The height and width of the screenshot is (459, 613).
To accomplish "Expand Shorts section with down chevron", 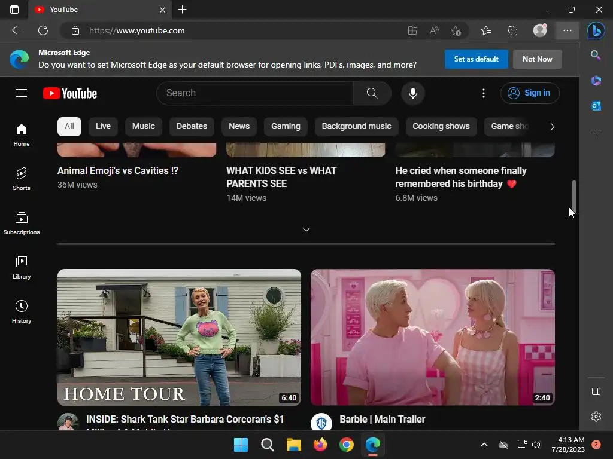I will pyautogui.click(x=306, y=229).
